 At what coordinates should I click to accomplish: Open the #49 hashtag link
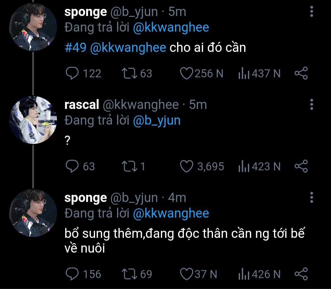pos(76,48)
